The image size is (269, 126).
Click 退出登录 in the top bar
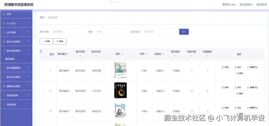click(261, 5)
